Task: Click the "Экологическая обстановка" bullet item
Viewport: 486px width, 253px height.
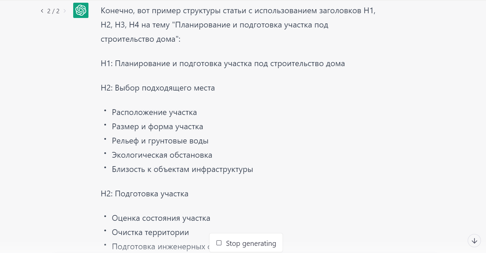Action: [162, 155]
